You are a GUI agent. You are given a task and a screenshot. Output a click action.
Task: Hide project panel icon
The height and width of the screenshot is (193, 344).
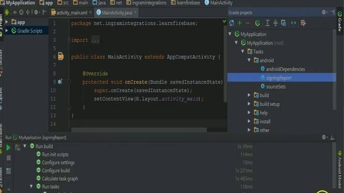tap(45, 12)
